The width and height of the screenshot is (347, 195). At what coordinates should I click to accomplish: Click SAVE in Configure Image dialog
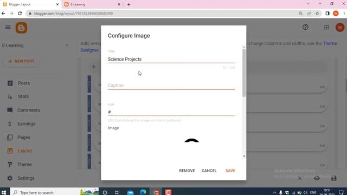pos(230,171)
